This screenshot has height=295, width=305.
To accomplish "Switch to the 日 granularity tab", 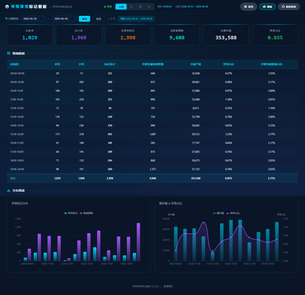I will point(131,7).
